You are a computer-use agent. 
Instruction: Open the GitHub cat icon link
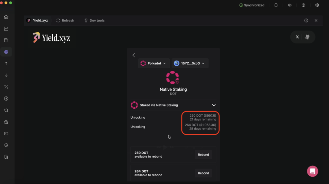click(x=307, y=37)
